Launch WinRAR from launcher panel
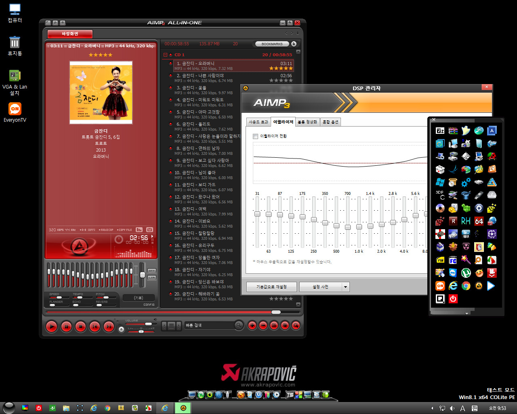 coord(453,131)
